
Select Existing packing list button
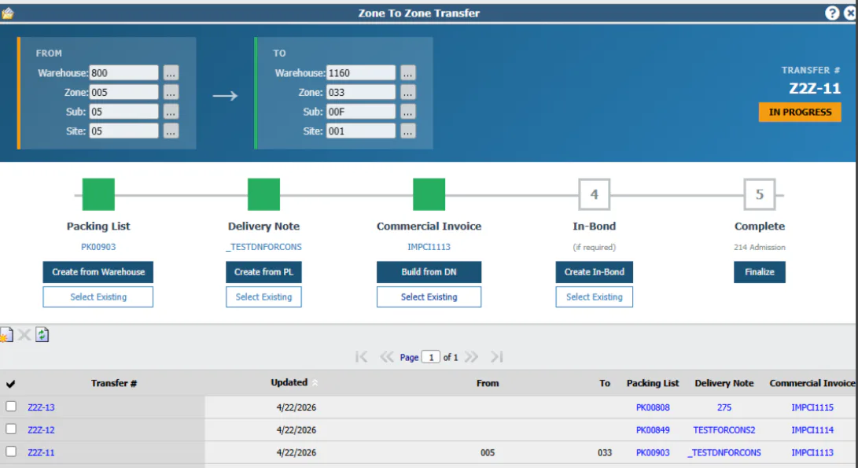(98, 297)
